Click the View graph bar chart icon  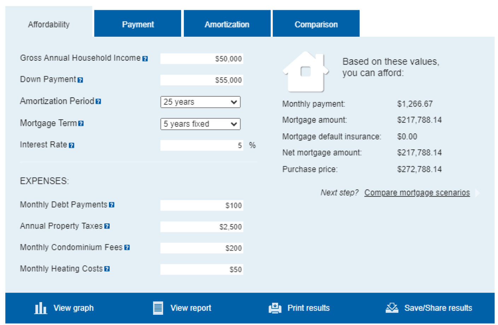point(41,308)
